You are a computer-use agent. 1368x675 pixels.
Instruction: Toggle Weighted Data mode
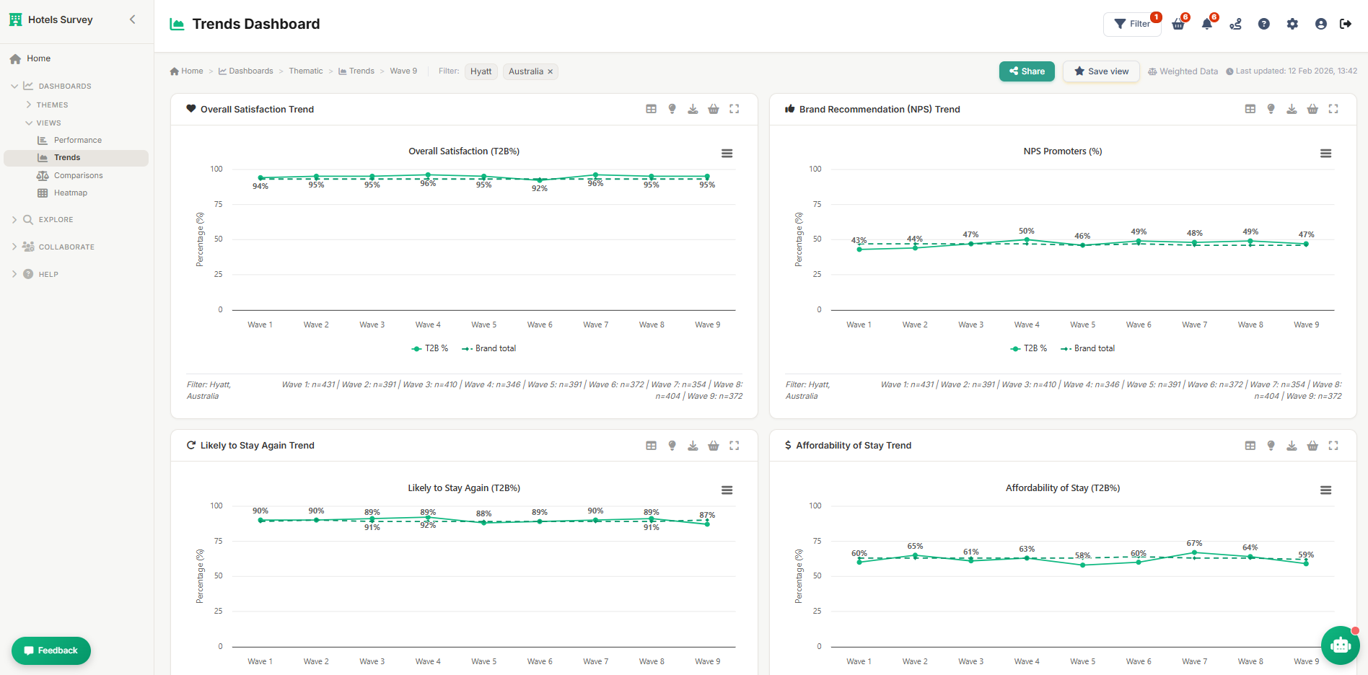coord(1183,71)
